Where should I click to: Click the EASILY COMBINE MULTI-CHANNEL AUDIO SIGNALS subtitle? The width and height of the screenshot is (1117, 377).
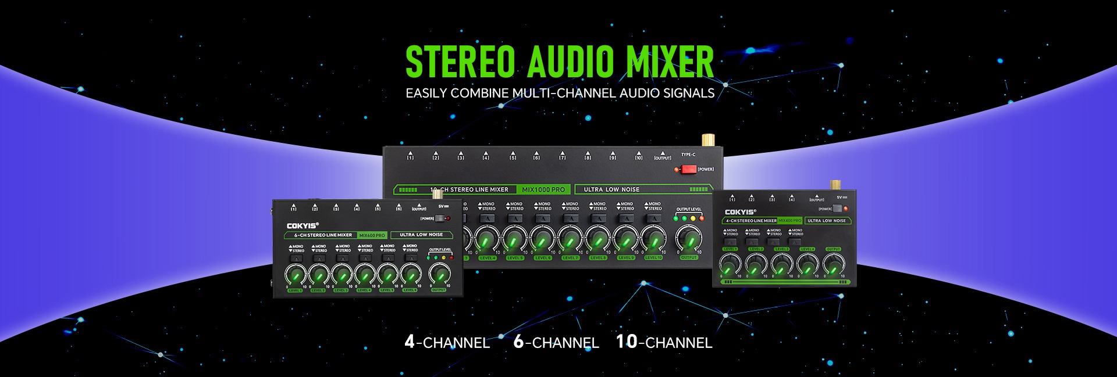click(x=560, y=93)
